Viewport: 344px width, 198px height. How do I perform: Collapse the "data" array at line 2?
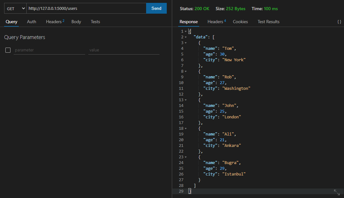[x=185, y=37]
